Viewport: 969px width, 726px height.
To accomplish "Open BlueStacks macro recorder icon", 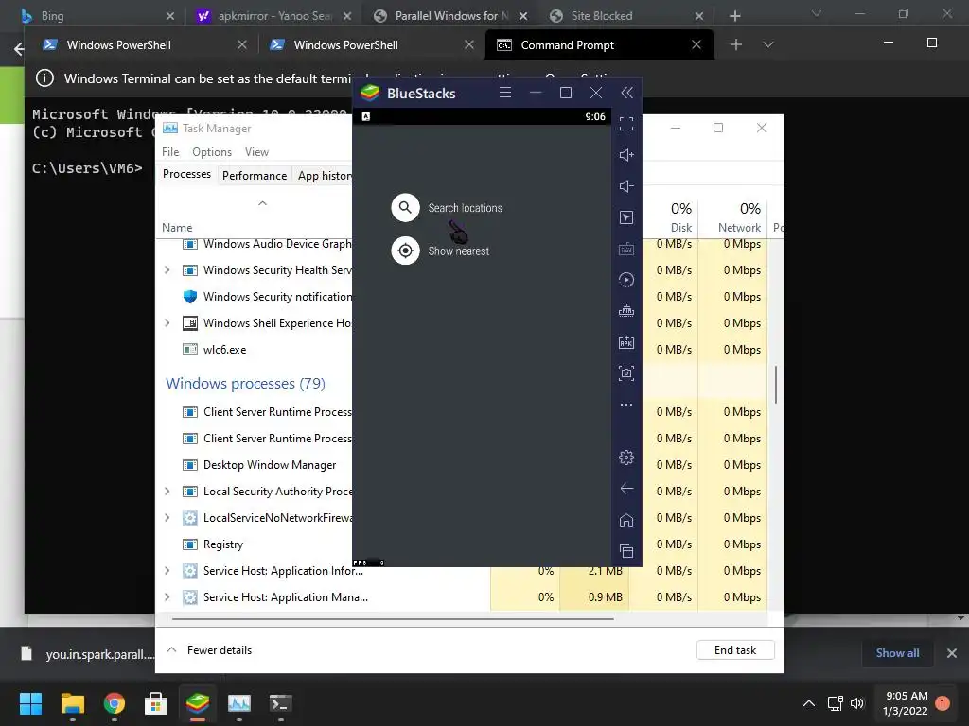I will click(626, 280).
